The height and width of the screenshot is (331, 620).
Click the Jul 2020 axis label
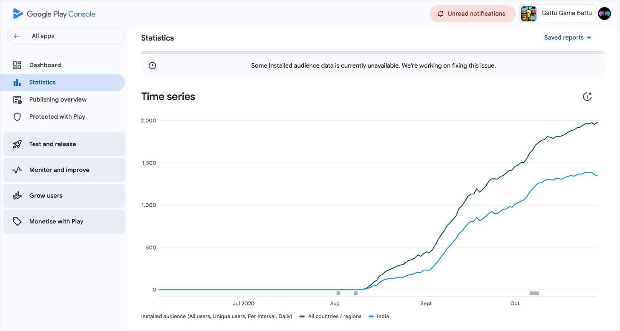coord(244,304)
